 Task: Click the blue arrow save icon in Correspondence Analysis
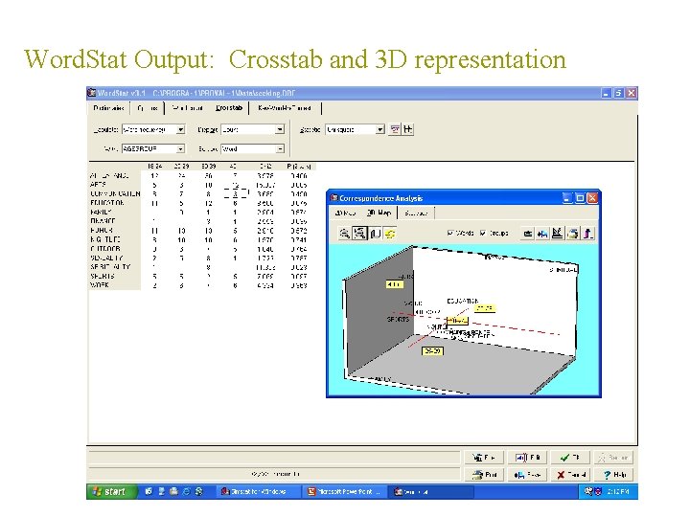coord(542,233)
